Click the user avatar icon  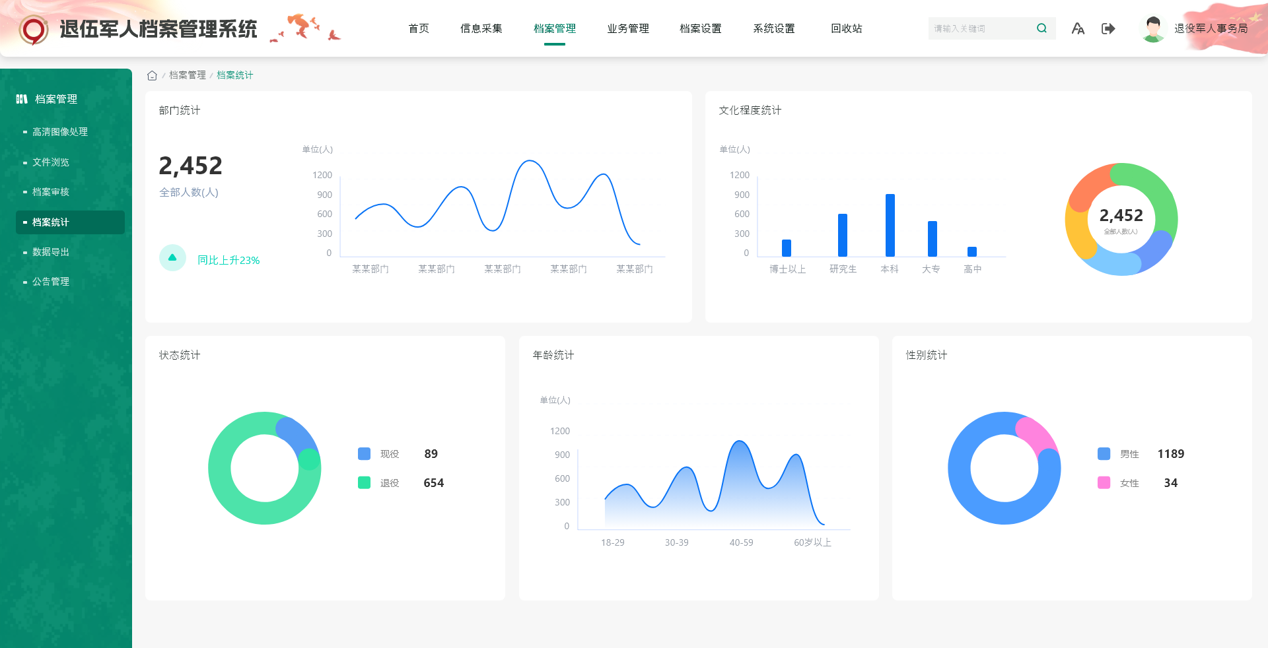click(1153, 29)
